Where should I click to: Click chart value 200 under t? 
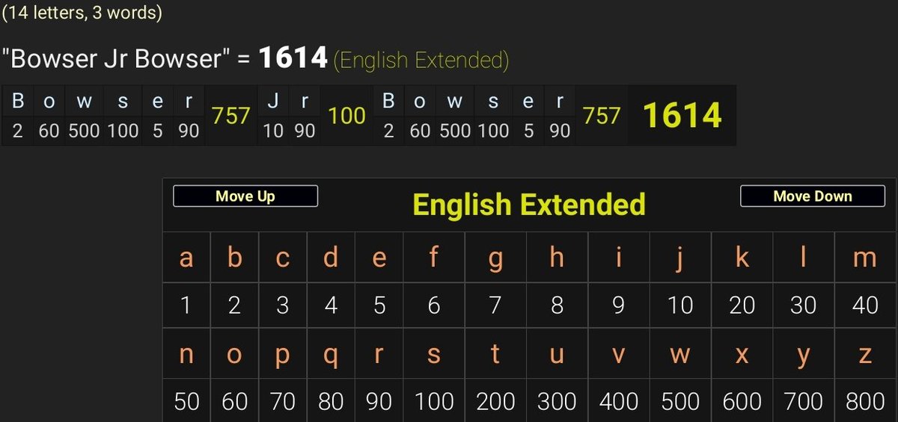(x=495, y=401)
